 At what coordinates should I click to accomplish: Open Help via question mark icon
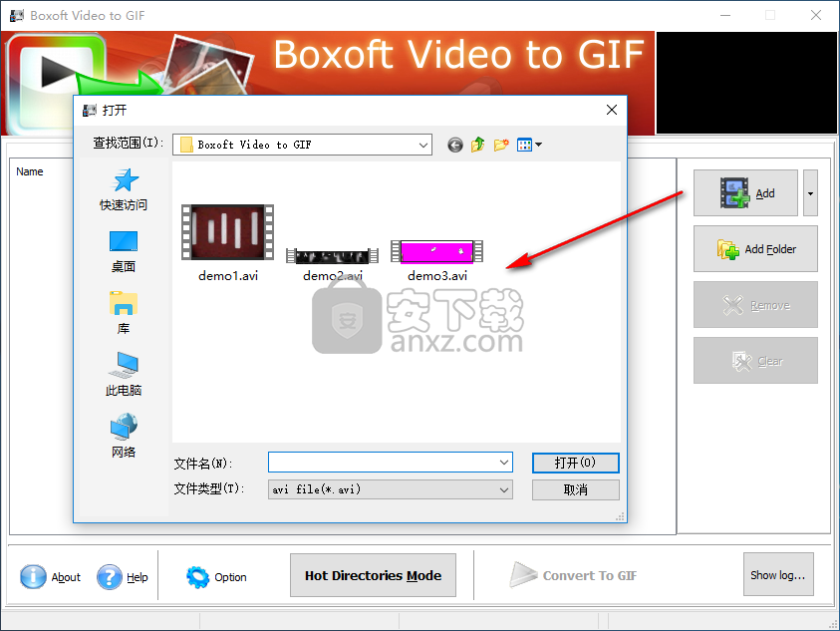coord(110,577)
